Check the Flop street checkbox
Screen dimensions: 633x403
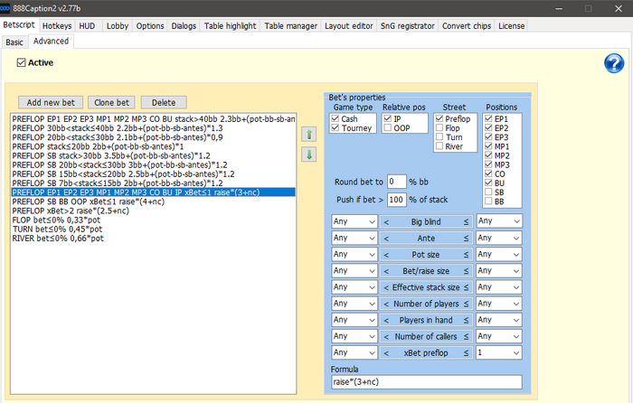click(439, 129)
